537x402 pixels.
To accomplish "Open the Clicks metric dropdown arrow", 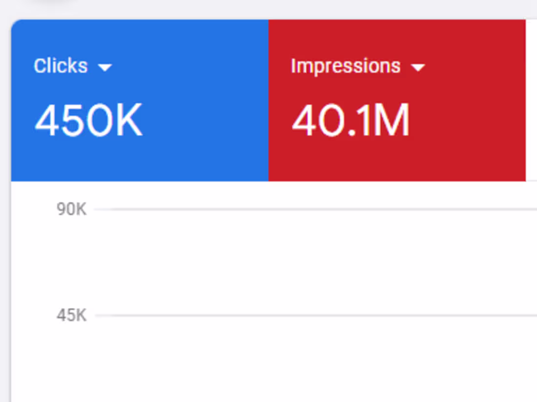I will [x=105, y=68].
